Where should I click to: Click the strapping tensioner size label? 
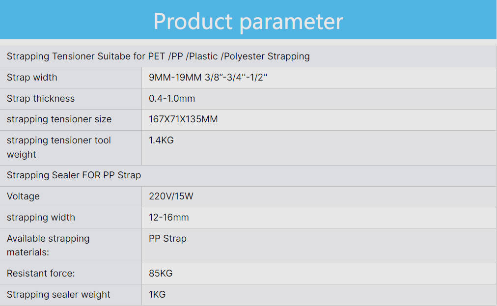pos(59,119)
